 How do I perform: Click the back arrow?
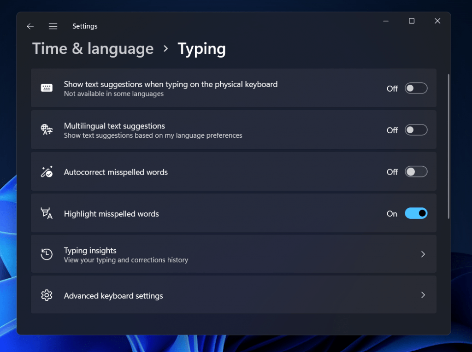(30, 26)
